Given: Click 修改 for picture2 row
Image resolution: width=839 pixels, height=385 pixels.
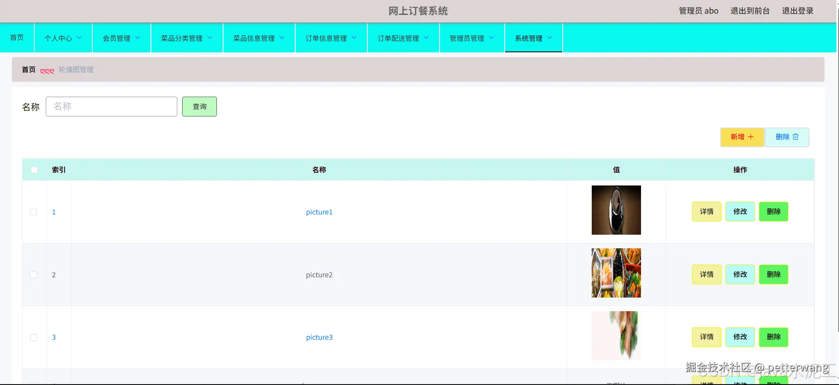Looking at the screenshot, I should (x=740, y=274).
